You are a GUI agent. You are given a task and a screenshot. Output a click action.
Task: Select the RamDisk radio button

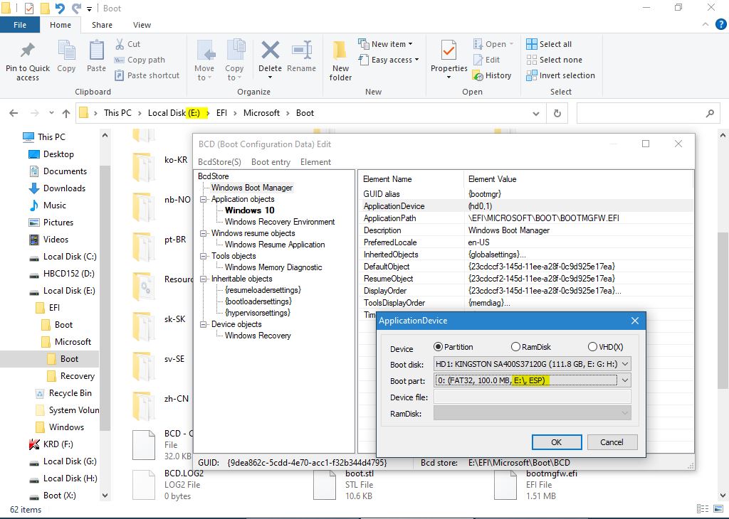515,347
